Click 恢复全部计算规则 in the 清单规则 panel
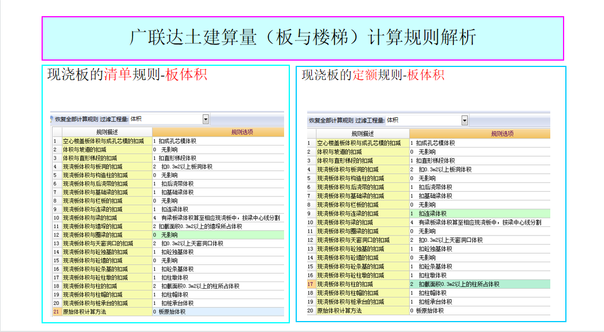Viewport: 604px width, 332px height. (76, 120)
